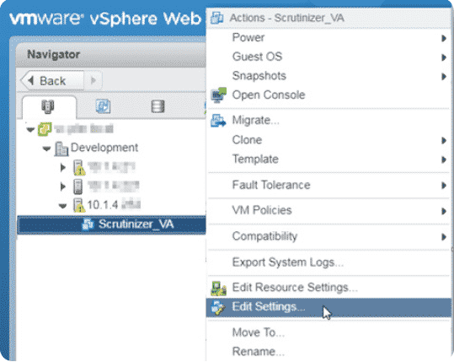
Task: Open the Power submenu
Action: click(328, 38)
